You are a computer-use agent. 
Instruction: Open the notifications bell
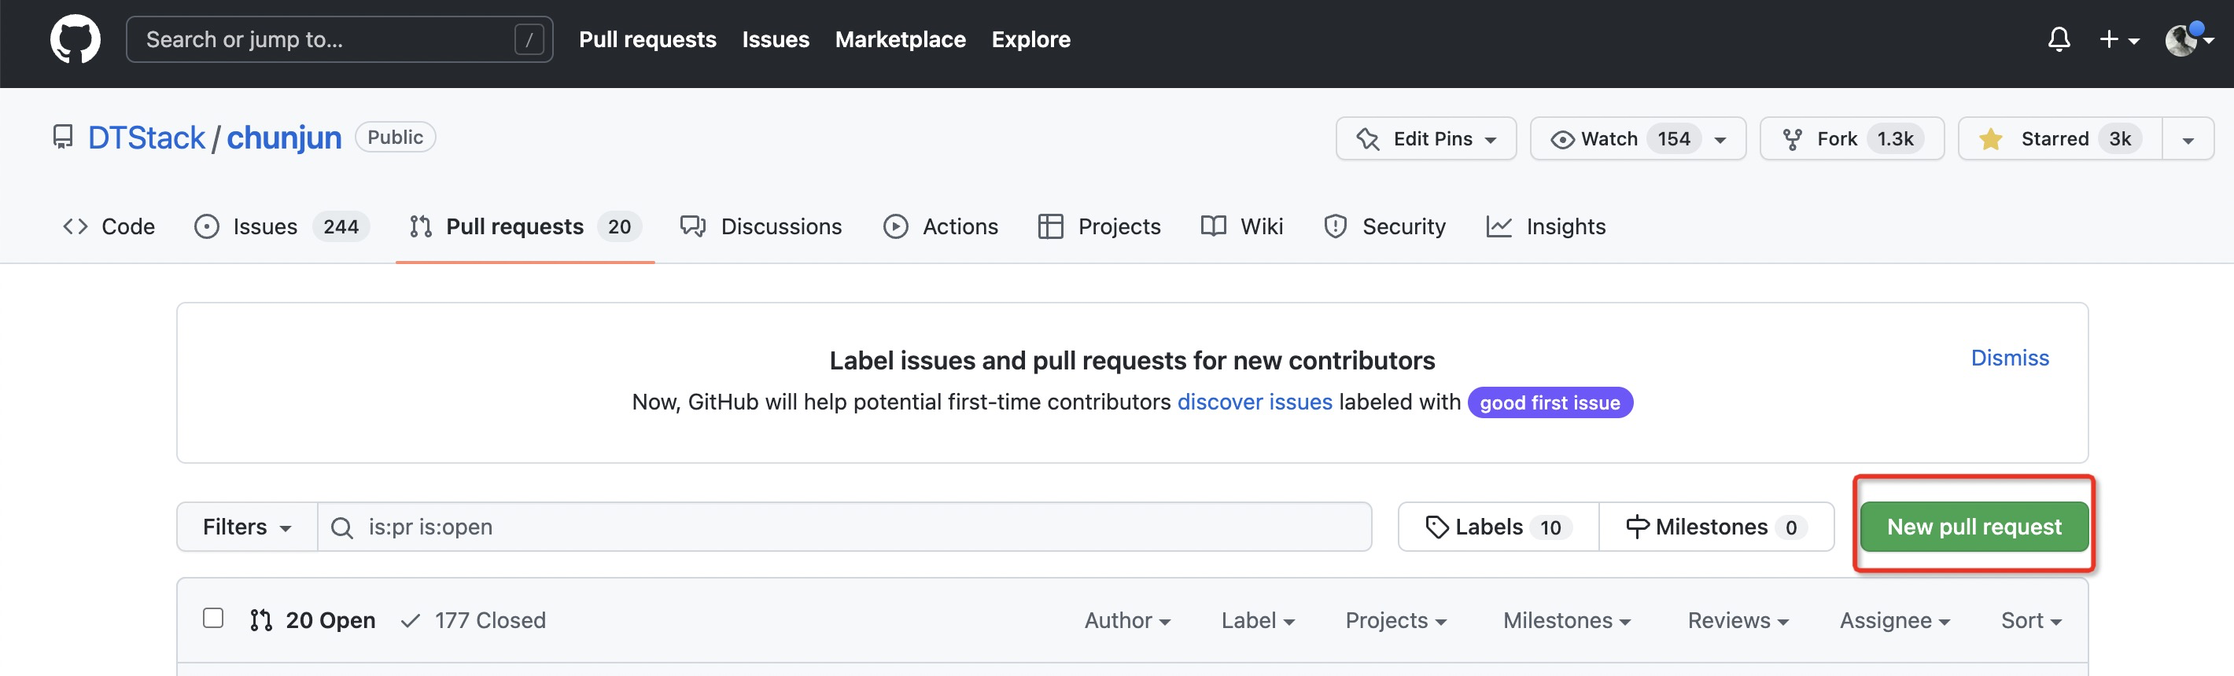[2059, 40]
